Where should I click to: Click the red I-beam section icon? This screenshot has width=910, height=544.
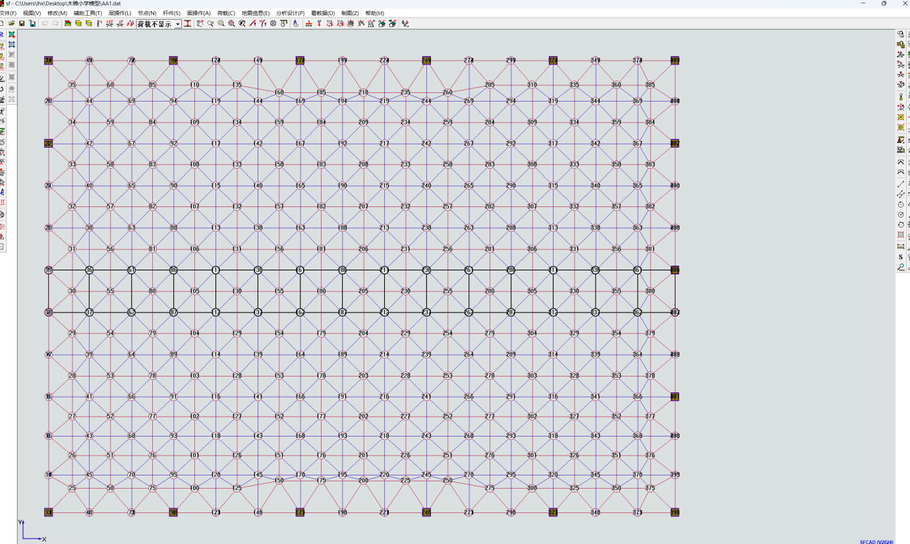pyautogui.click(x=188, y=24)
